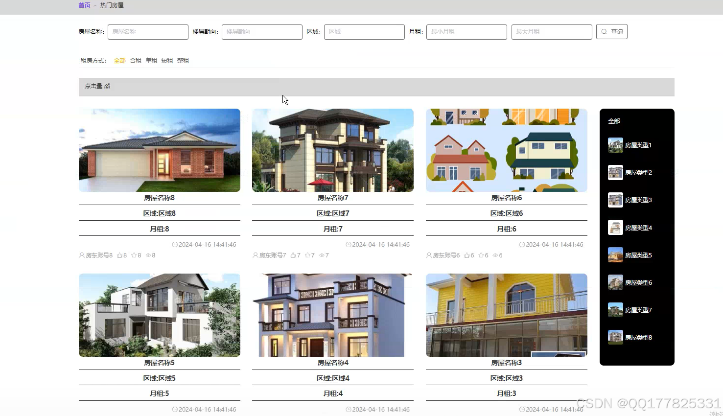Click the title 房屋名称4
Image resolution: width=723 pixels, height=416 pixels.
pos(333,363)
